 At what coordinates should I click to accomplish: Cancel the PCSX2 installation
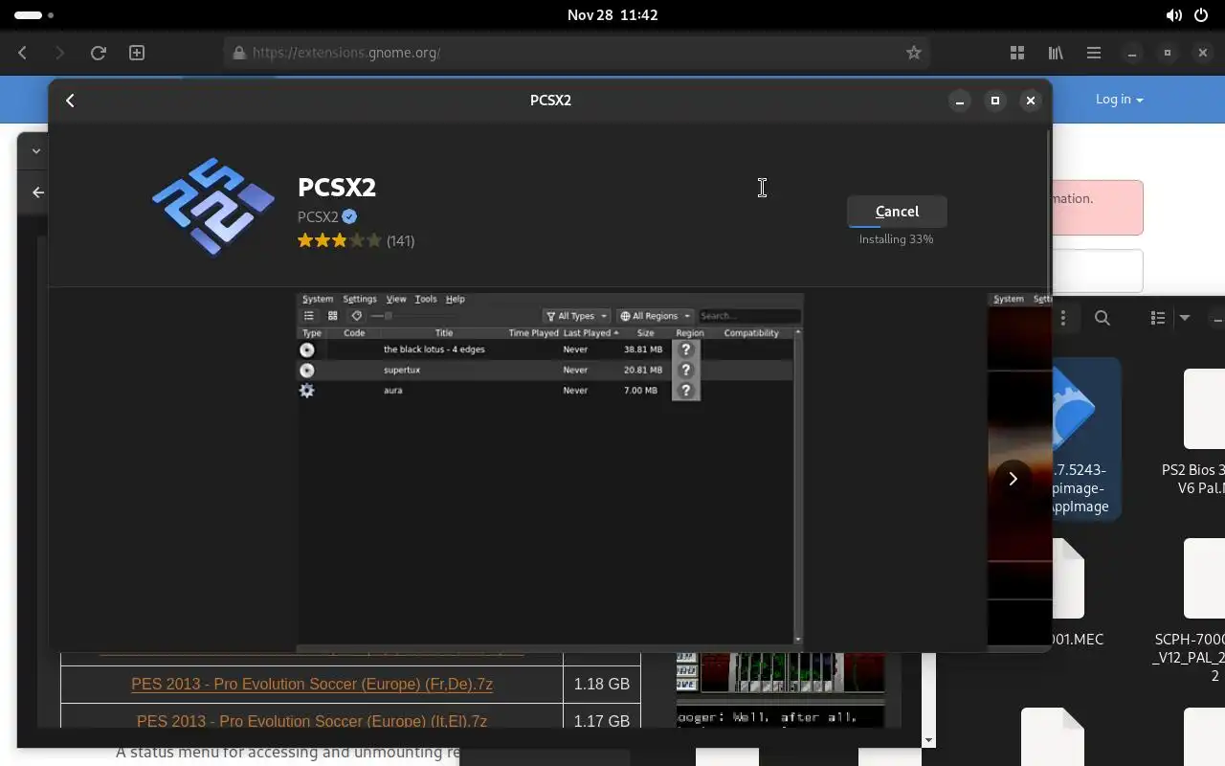click(x=897, y=212)
